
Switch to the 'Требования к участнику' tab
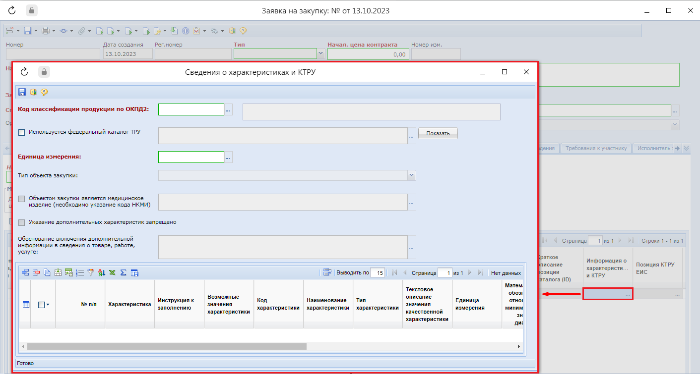pyautogui.click(x=596, y=148)
